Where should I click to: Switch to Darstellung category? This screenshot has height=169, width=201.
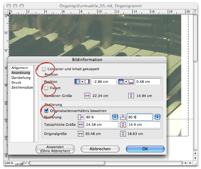pyautogui.click(x=21, y=77)
